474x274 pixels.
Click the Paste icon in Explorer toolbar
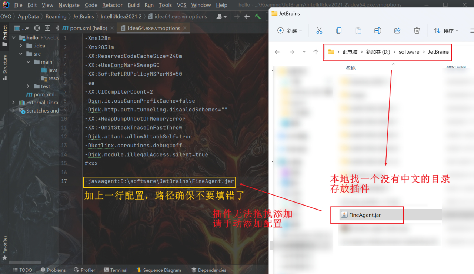[x=358, y=31]
